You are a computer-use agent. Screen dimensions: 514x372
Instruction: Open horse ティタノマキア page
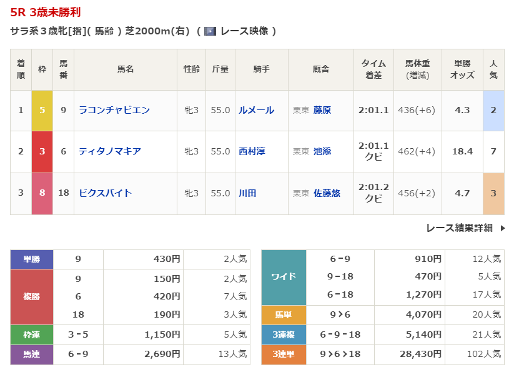(x=110, y=151)
